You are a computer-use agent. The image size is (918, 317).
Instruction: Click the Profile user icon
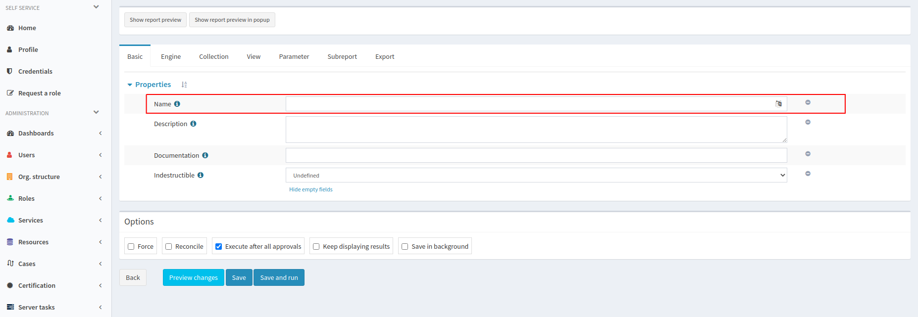pos(9,49)
